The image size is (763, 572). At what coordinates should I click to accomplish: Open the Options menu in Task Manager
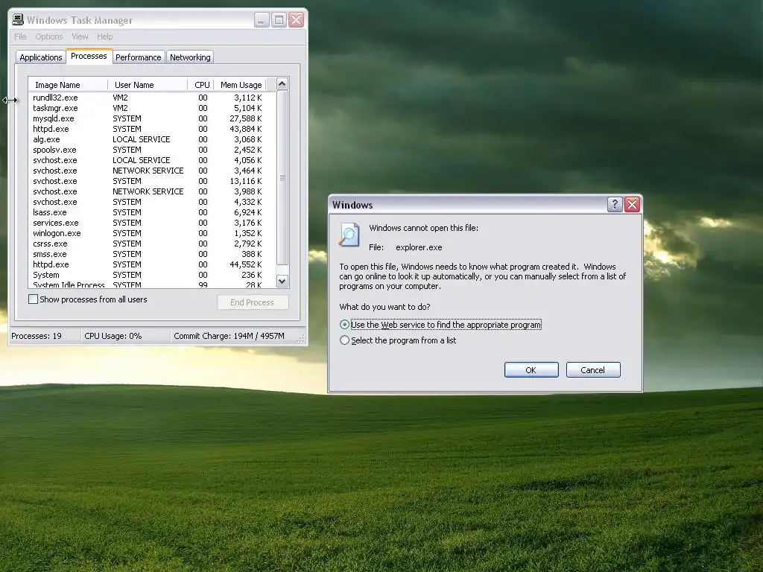tap(49, 36)
